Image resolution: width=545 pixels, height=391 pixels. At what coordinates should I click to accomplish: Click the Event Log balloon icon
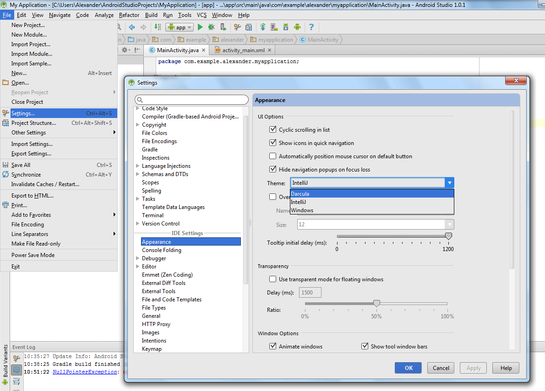point(16,370)
